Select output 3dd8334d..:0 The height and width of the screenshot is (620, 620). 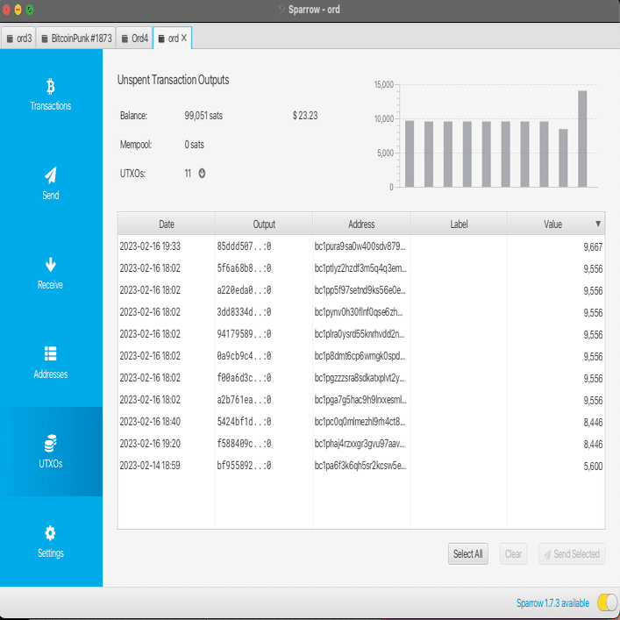coord(244,312)
